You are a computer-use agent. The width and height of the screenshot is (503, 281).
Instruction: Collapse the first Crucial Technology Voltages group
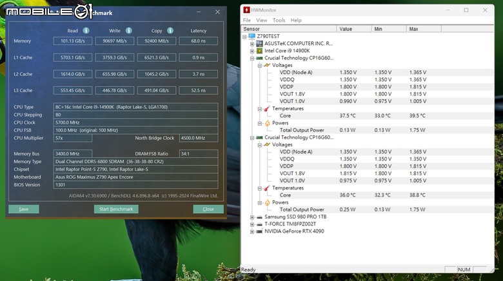(x=259, y=65)
